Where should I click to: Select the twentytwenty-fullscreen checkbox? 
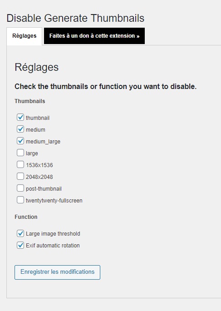[x=20, y=200]
